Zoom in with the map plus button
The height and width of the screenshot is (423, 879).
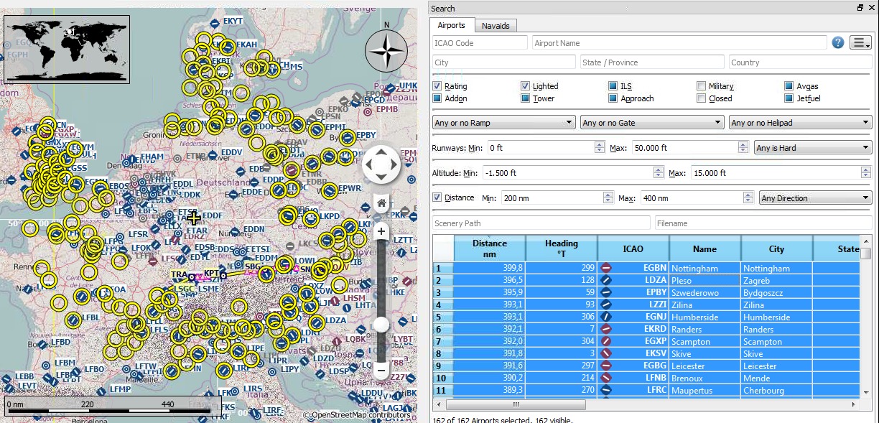point(381,231)
